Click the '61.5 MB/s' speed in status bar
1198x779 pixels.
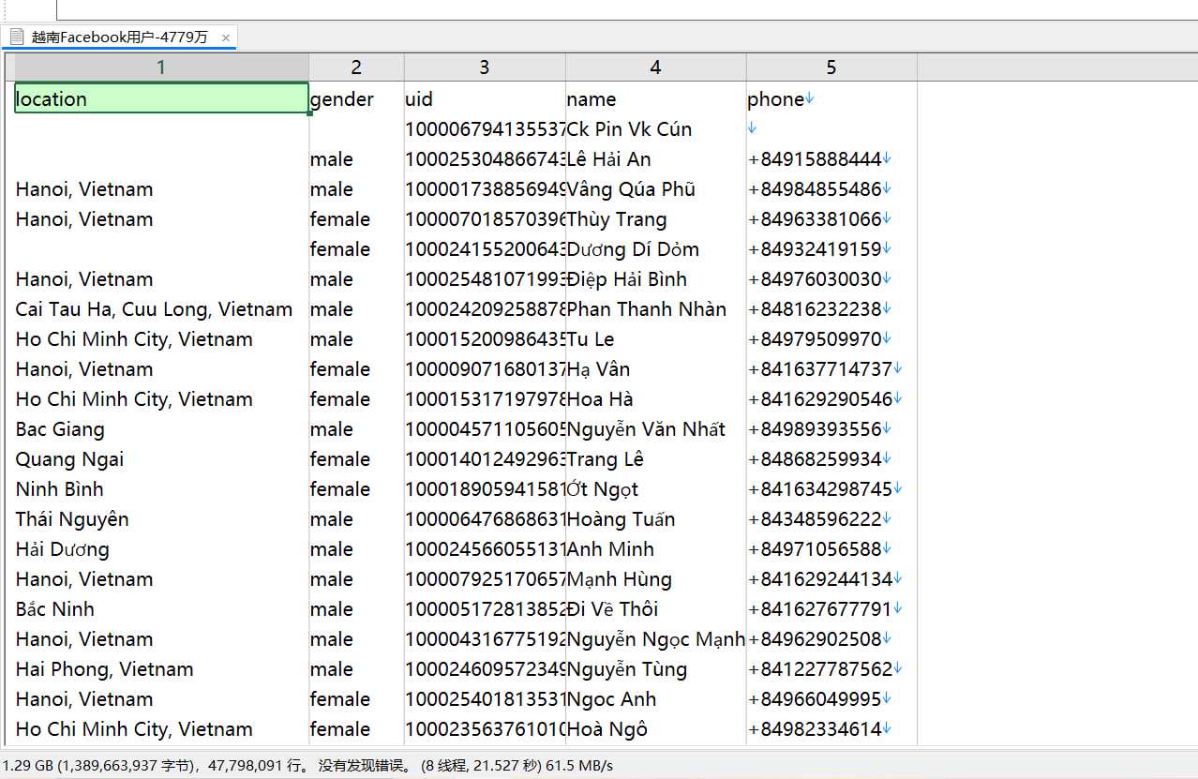[580, 766]
